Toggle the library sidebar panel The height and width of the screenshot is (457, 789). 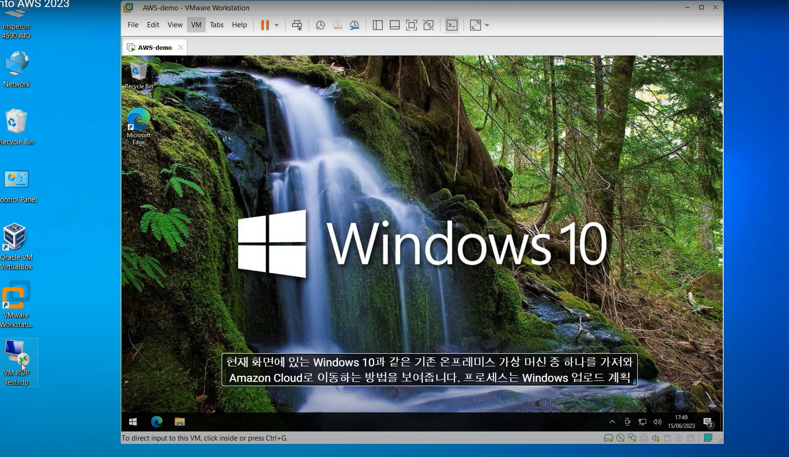click(x=378, y=25)
